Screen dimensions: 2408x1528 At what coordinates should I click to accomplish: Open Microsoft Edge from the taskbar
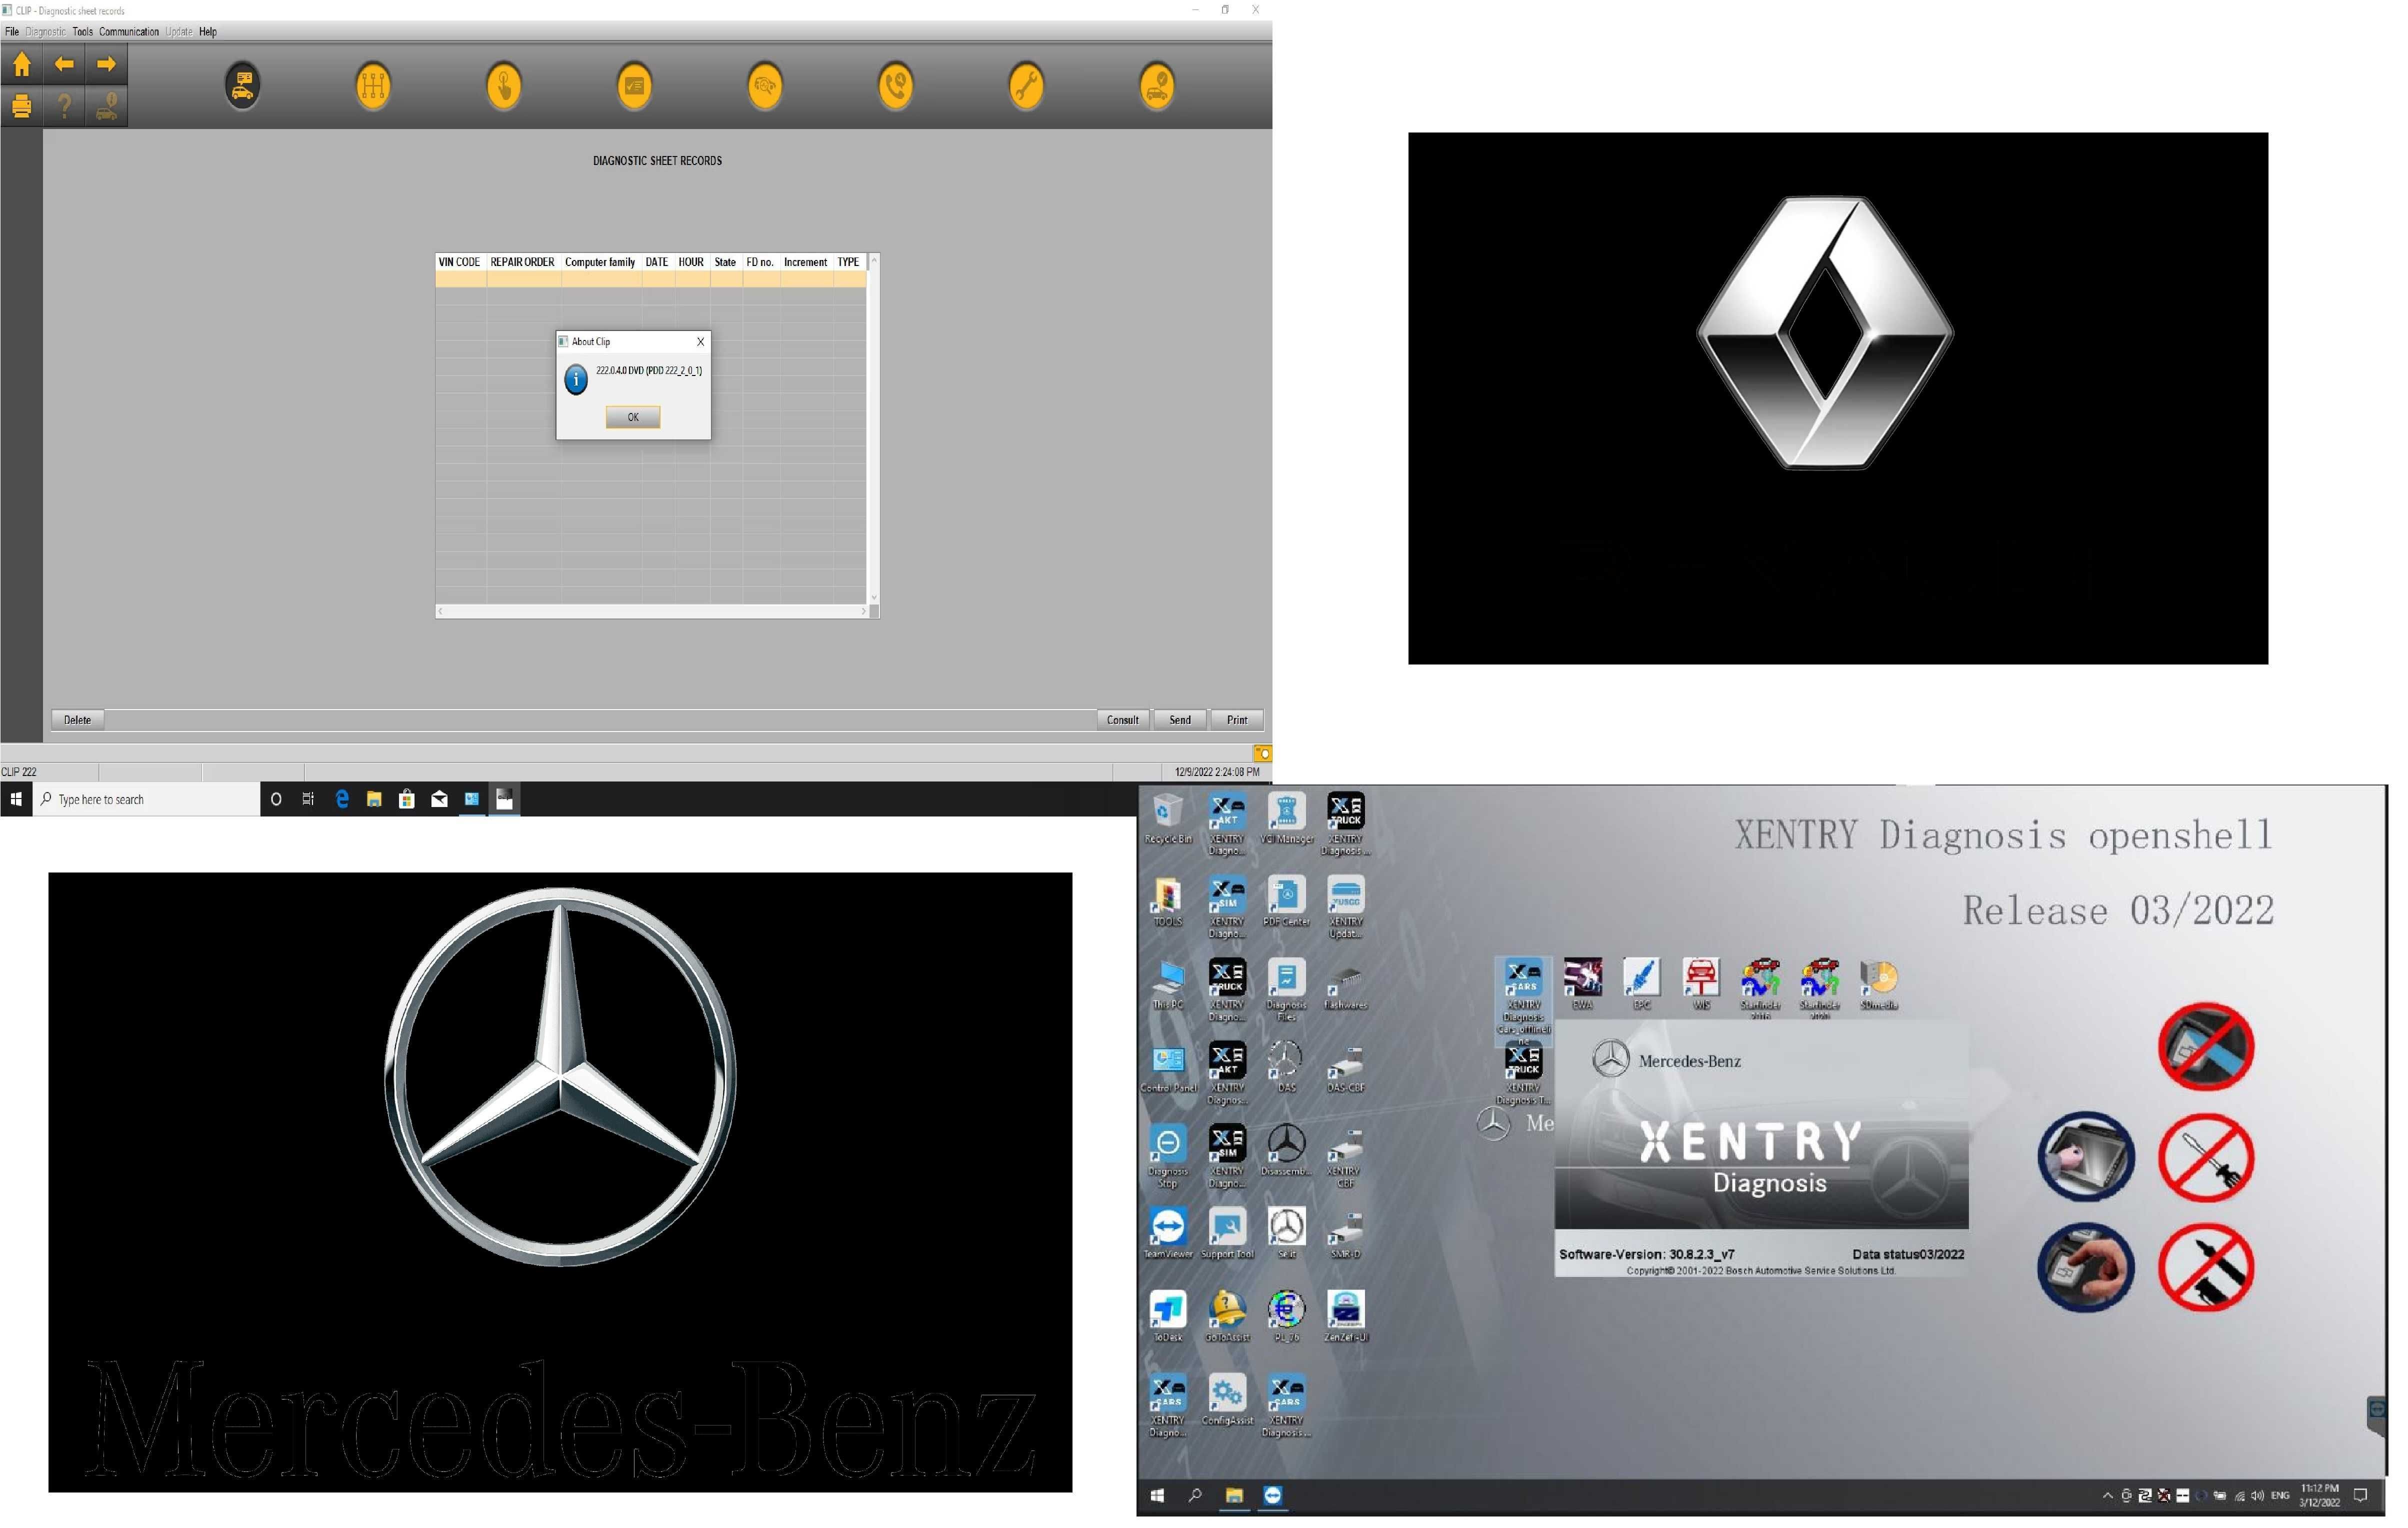tap(342, 800)
